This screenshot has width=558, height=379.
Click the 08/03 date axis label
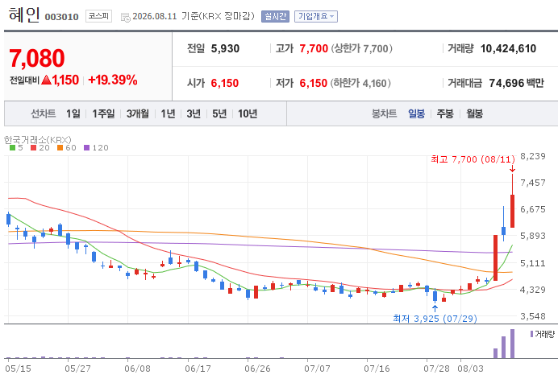click(x=470, y=369)
